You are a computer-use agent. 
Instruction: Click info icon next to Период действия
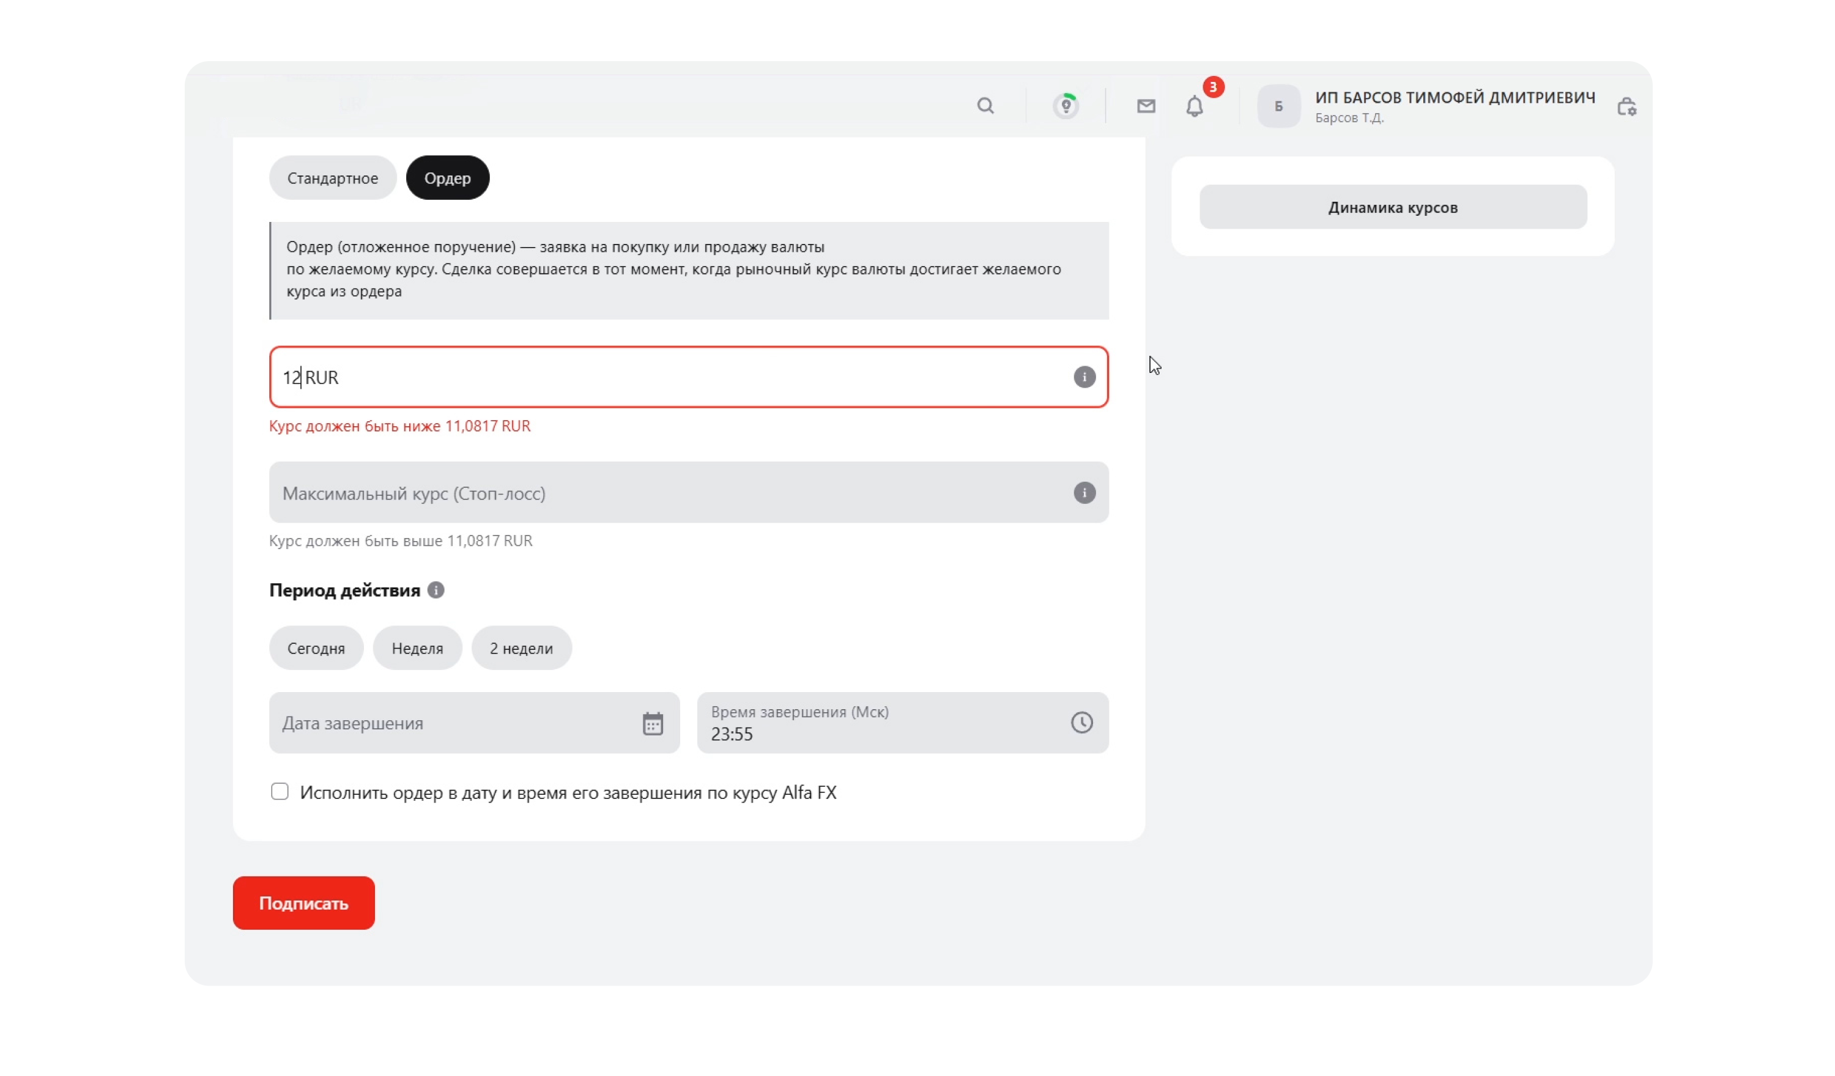pos(436,590)
